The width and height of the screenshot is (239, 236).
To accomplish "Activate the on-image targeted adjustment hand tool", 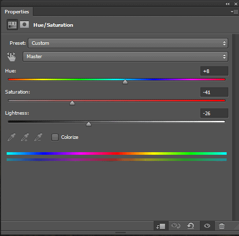I will [11, 57].
